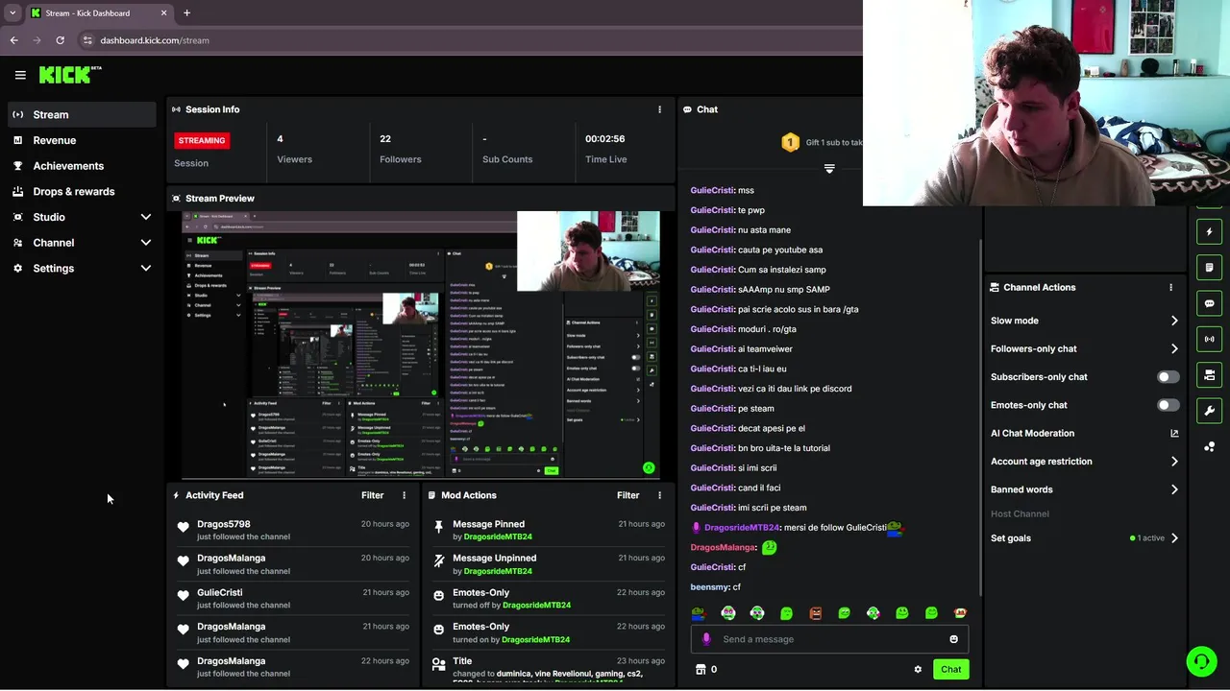Click Filter in Mod Actions
This screenshot has width=1230, height=691.
point(627,495)
